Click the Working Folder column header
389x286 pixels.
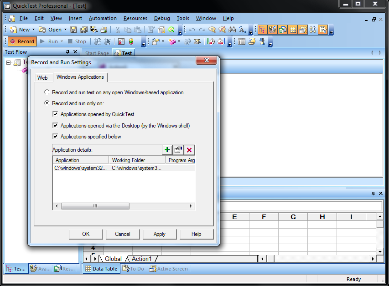[137, 160]
